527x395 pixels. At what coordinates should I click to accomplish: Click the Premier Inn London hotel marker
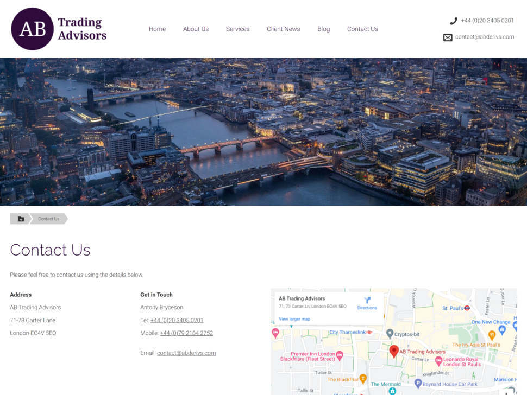coord(340,355)
